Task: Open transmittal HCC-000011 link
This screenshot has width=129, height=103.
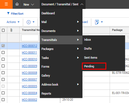Action: [29, 52]
